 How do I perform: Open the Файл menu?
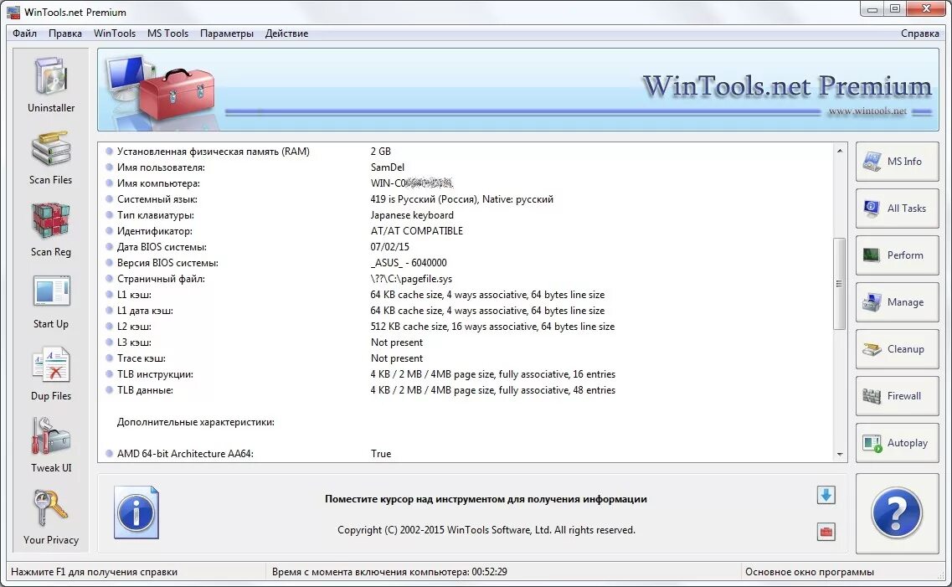click(25, 33)
